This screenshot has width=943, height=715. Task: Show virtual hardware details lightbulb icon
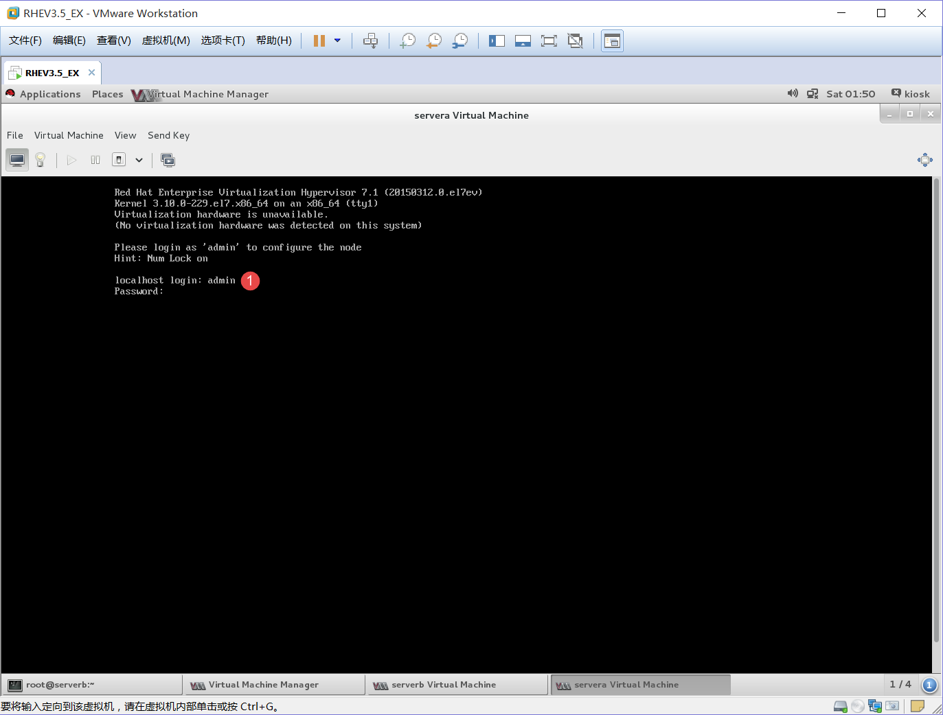pos(41,160)
